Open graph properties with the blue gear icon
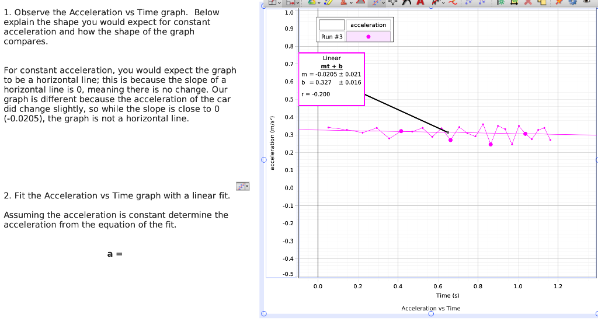Image resolution: width=598 pixels, height=325 pixels. click(572, 2)
